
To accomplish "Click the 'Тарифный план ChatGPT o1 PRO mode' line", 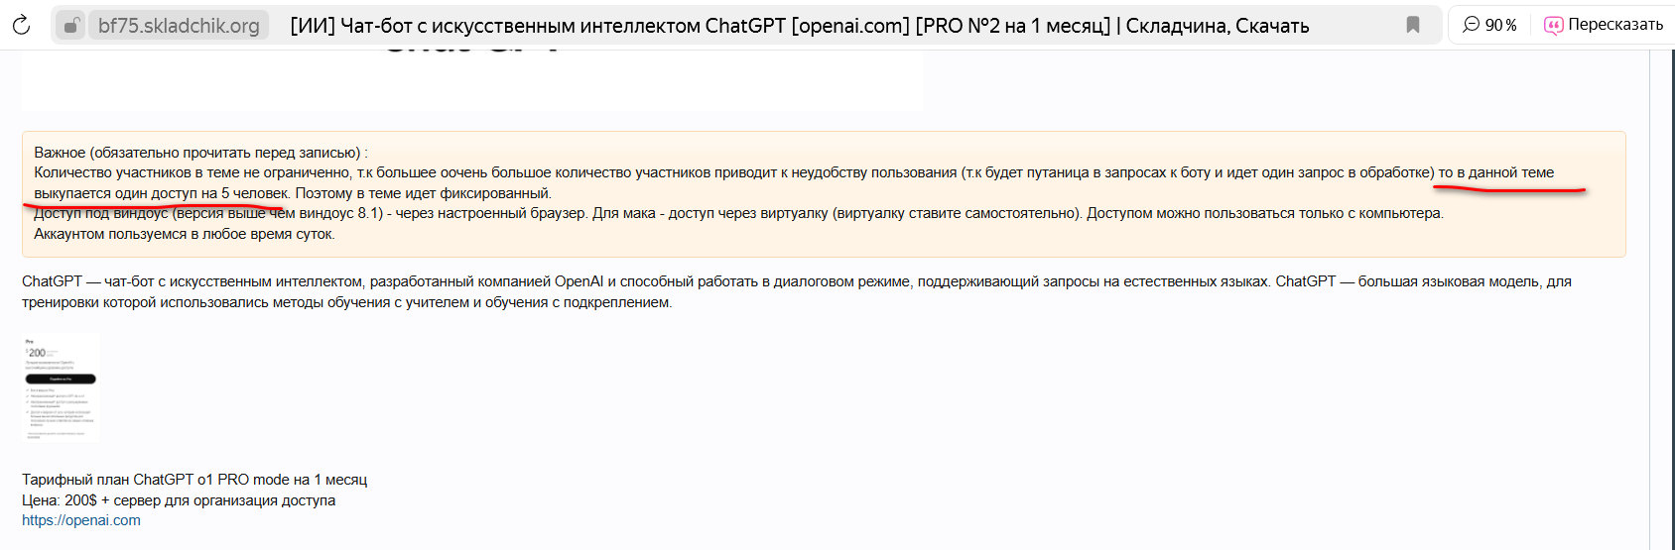I will (194, 480).
